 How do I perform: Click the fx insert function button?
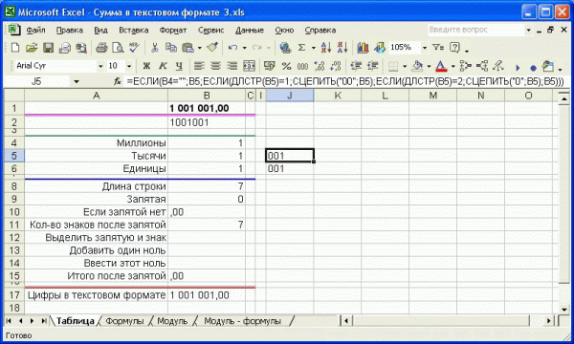pos(117,81)
